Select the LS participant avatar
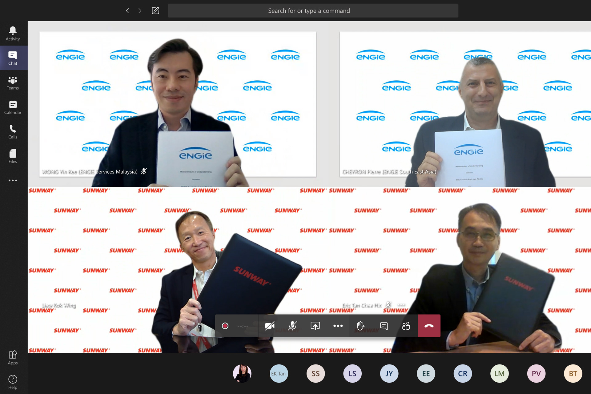 click(x=352, y=373)
